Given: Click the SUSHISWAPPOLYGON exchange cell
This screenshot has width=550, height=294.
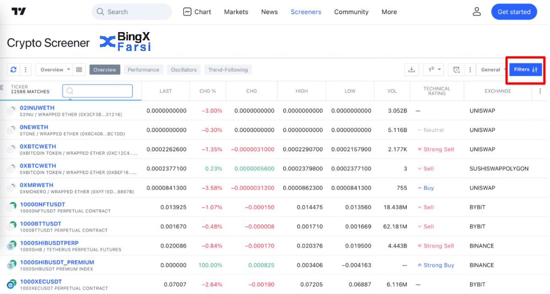Looking at the screenshot, I should (499, 168).
